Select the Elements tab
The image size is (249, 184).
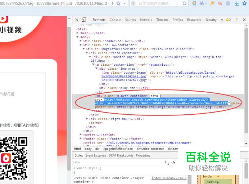click(99, 20)
